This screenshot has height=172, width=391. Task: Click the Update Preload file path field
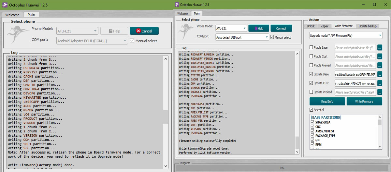[355, 92]
